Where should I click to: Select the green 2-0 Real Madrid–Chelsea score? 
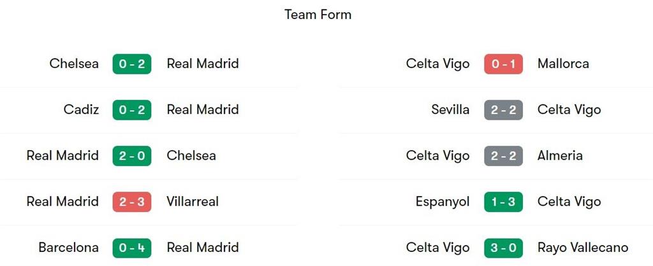tap(132, 155)
